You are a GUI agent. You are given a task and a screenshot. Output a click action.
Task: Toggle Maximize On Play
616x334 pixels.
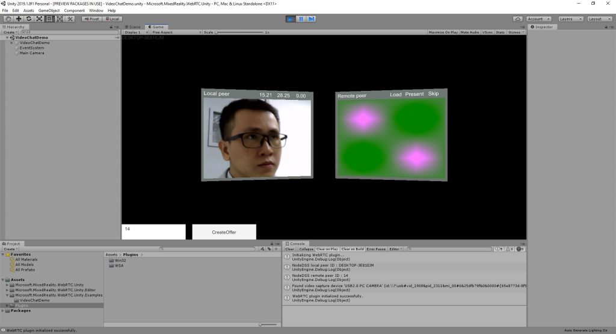[443, 32]
